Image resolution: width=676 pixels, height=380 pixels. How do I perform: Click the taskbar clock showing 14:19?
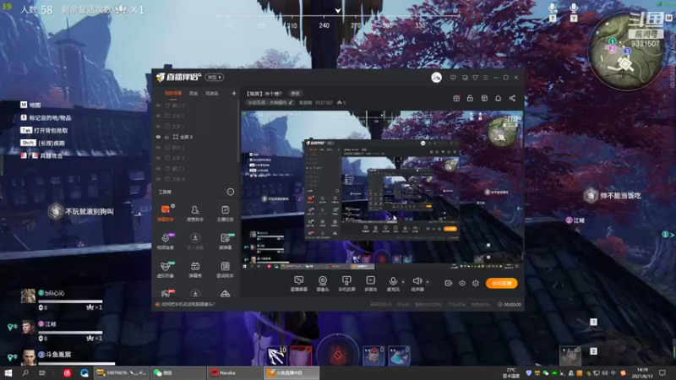(x=642, y=372)
